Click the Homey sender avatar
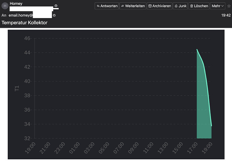This screenshot has width=232, height=163. [x=5, y=6]
